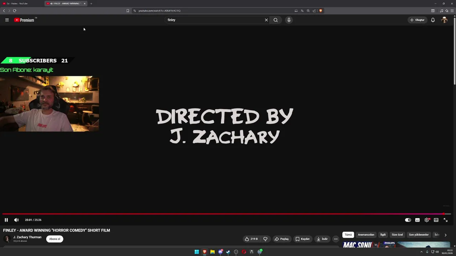
Task: Show hidden system tray icons chevron
Action: [x=421, y=252]
